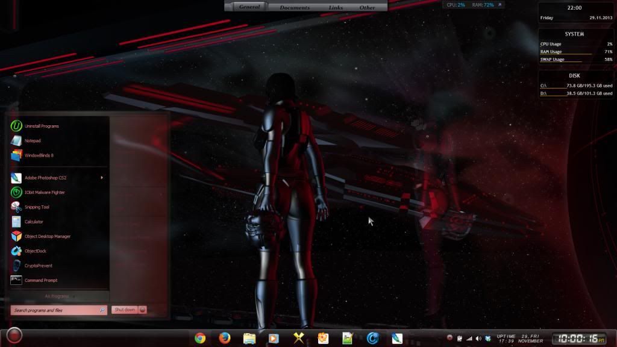Launch Firefox from the taskbar
Viewport: 617px width, 347px height.
click(x=225, y=338)
